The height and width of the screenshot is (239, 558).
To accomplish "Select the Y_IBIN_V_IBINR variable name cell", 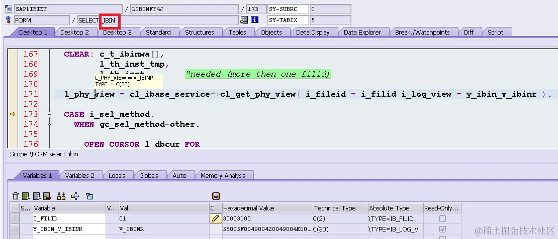I will click(x=69, y=229).
